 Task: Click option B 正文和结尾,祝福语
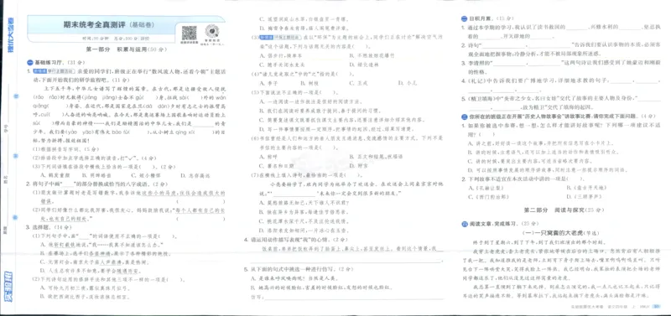376,157
